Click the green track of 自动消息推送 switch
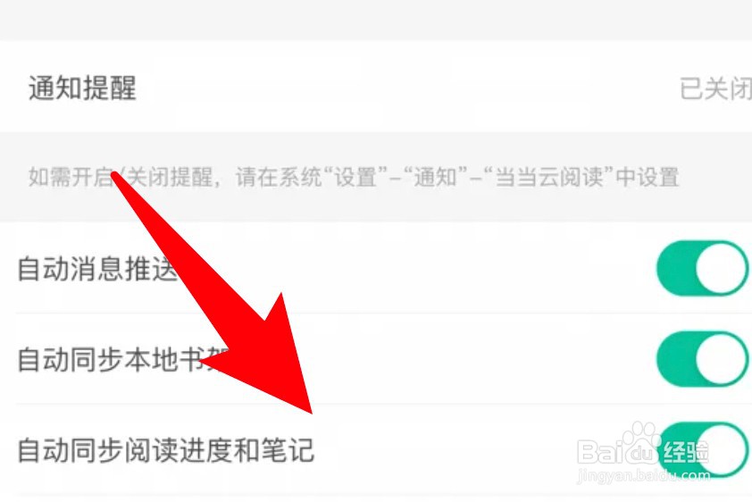 (x=676, y=268)
